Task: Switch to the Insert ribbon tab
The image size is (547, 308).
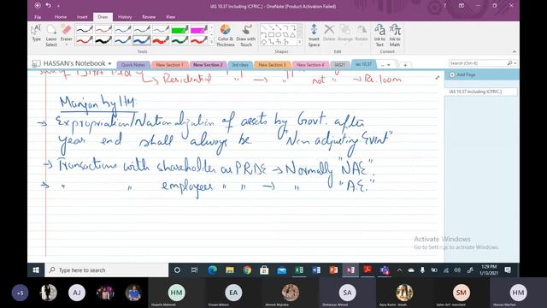Action: pyautogui.click(x=82, y=17)
